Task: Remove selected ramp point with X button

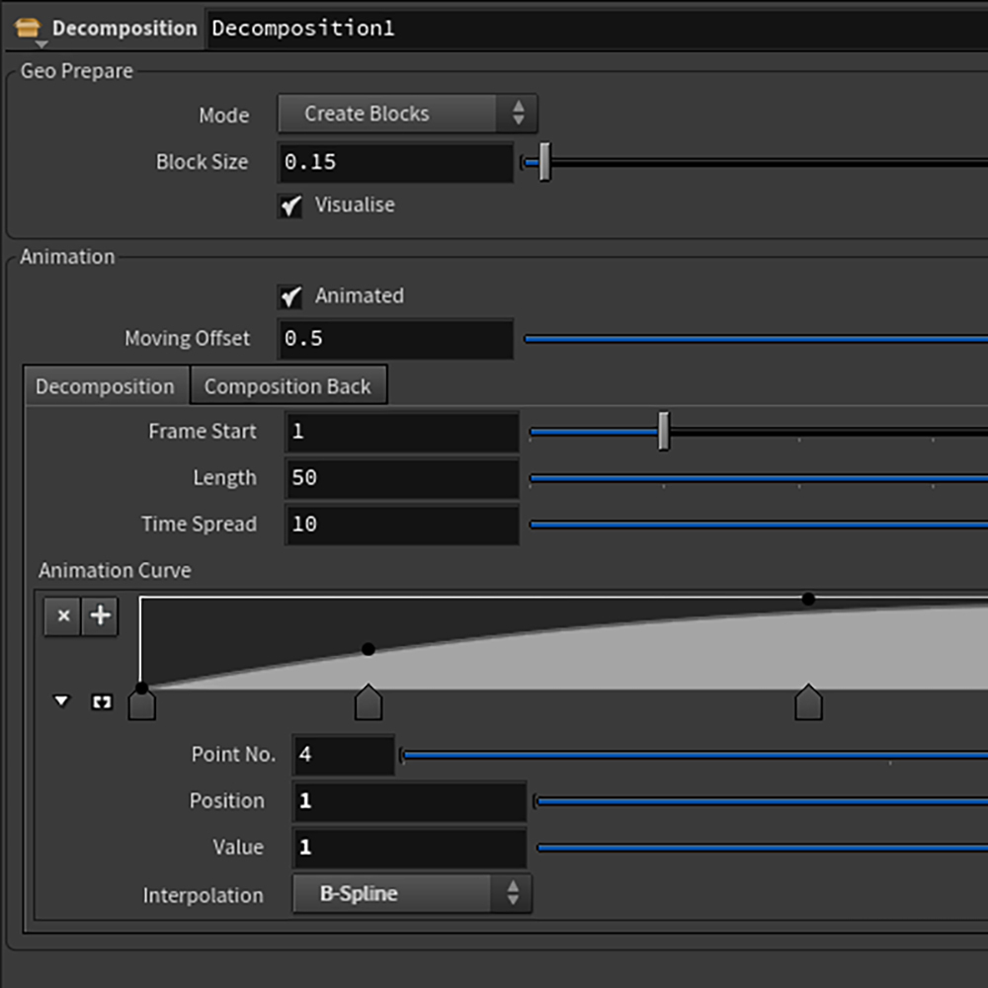Action: [x=62, y=616]
